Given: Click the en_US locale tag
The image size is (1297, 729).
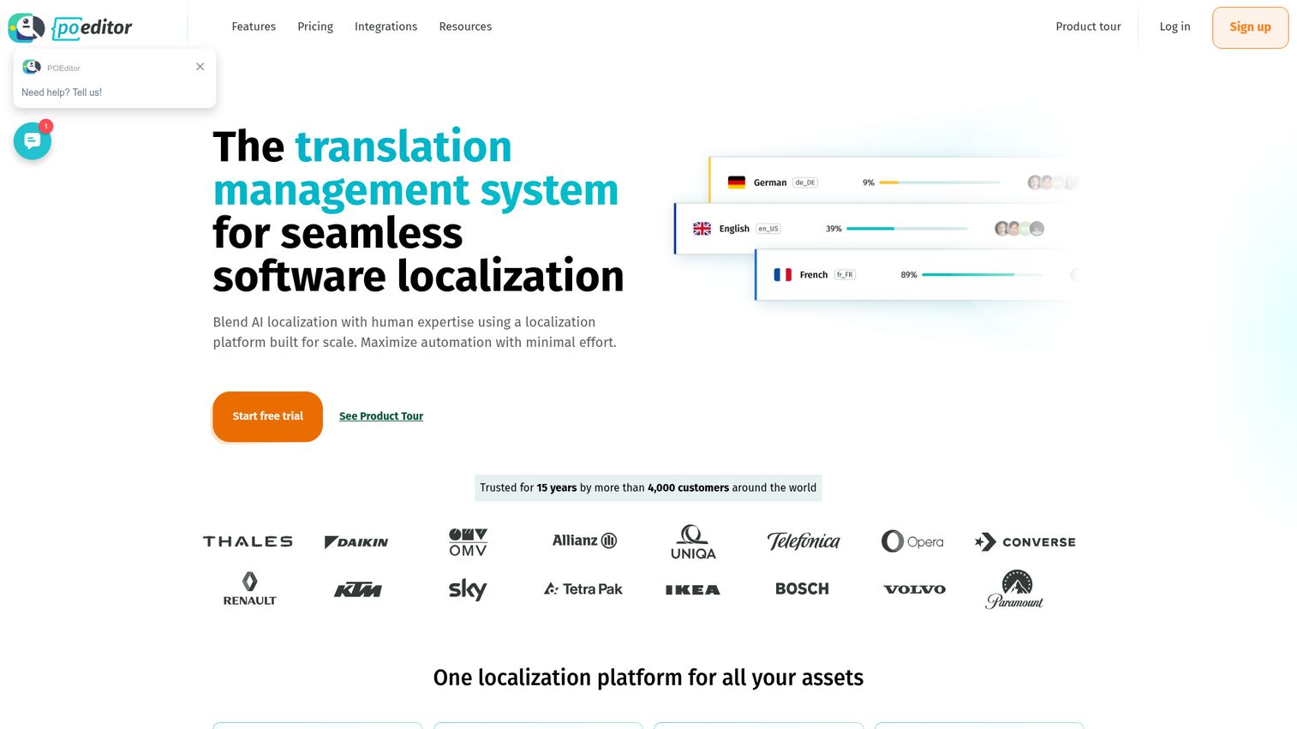Looking at the screenshot, I should click(768, 229).
